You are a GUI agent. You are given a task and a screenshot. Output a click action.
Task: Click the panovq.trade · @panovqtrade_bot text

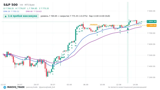click(40, 87)
